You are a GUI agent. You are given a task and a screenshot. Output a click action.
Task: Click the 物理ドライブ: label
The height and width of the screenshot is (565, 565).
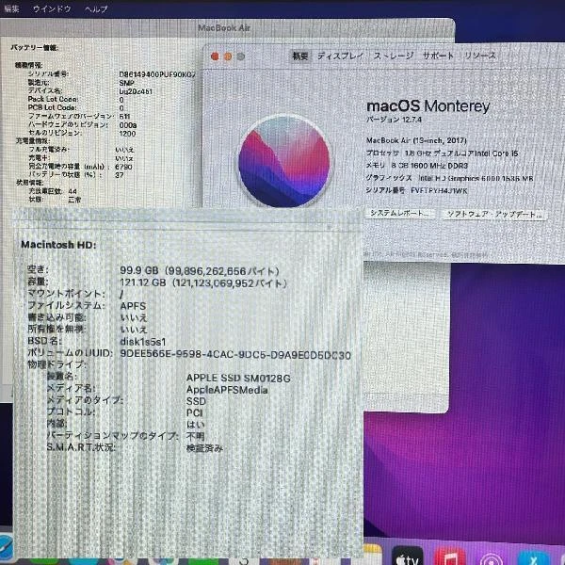[57, 364]
